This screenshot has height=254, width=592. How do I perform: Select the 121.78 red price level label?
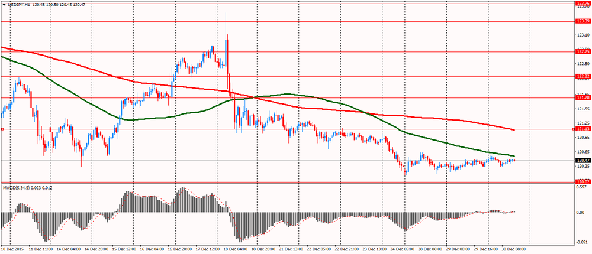coord(583,97)
